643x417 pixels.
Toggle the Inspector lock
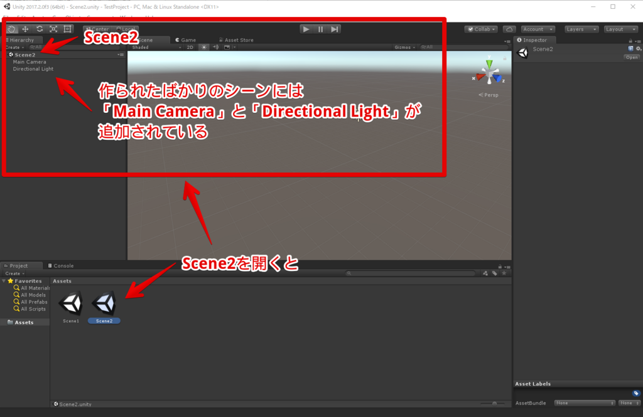tap(630, 41)
